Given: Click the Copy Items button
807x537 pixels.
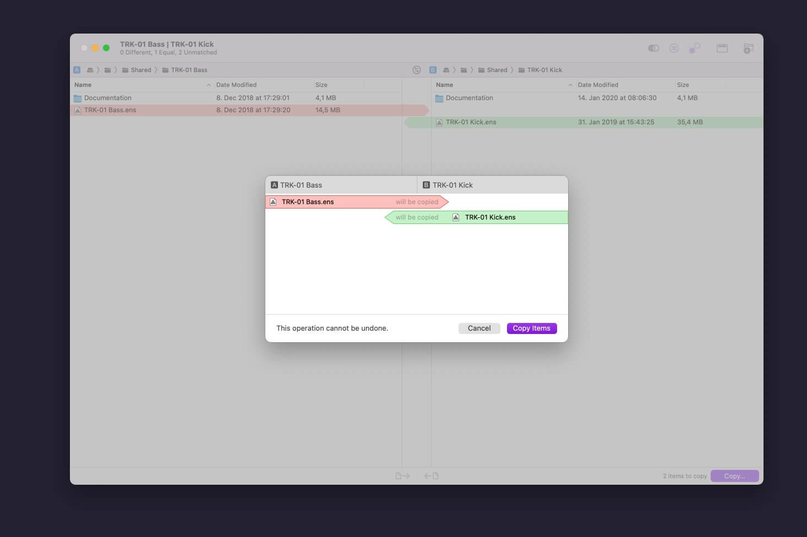Looking at the screenshot, I should pyautogui.click(x=531, y=328).
